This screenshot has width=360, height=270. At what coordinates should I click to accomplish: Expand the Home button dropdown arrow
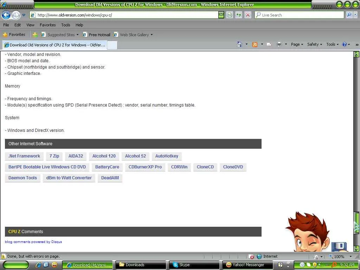(246, 44)
